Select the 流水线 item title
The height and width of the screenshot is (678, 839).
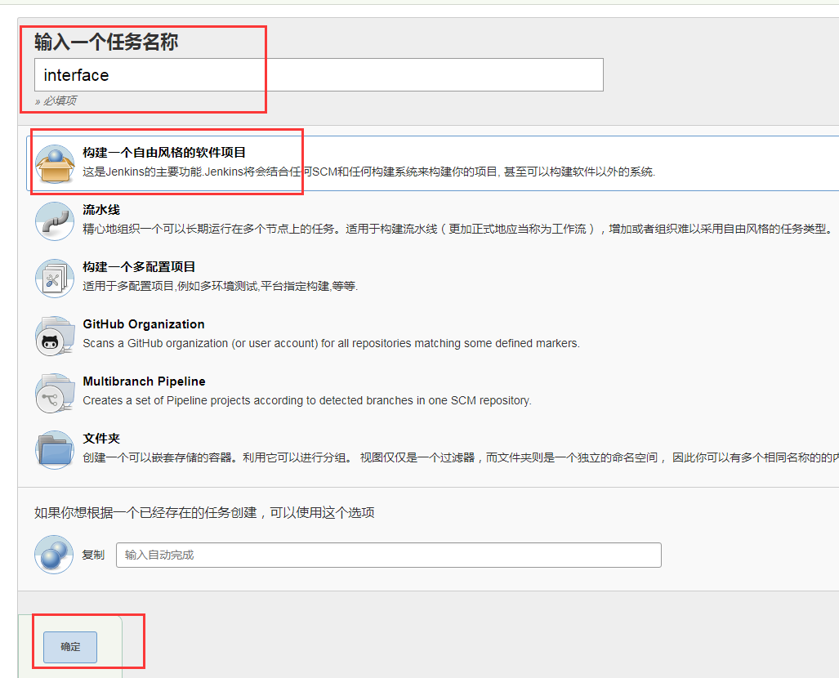click(x=101, y=210)
